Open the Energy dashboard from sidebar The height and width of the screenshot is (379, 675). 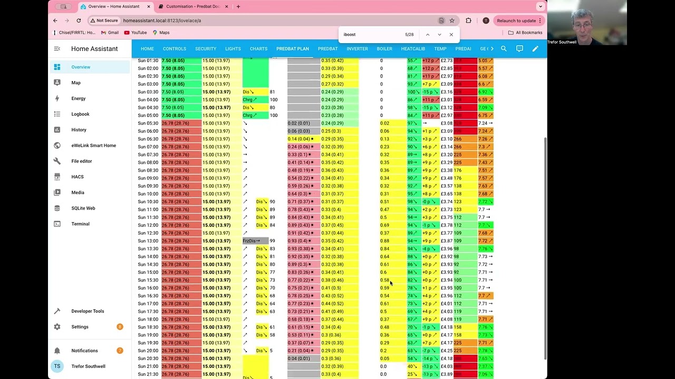click(x=90, y=98)
